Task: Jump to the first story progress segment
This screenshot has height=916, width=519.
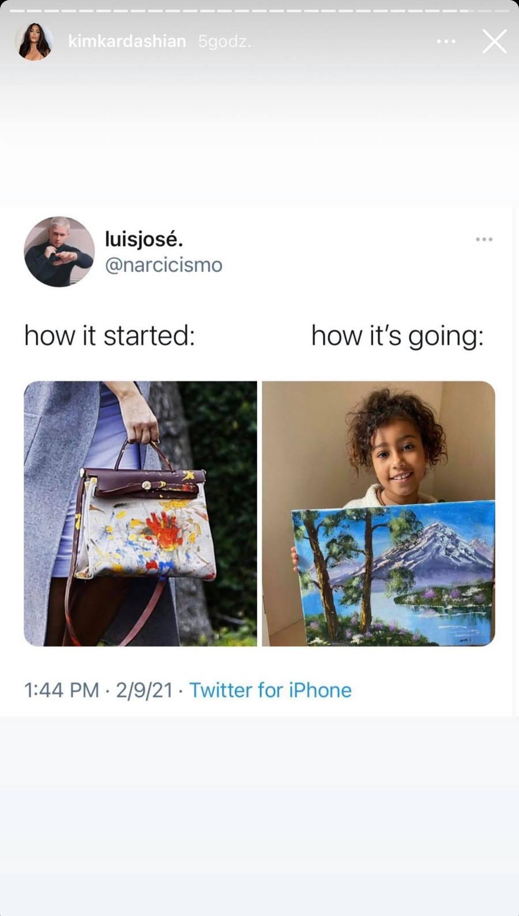Action: tap(18, 10)
